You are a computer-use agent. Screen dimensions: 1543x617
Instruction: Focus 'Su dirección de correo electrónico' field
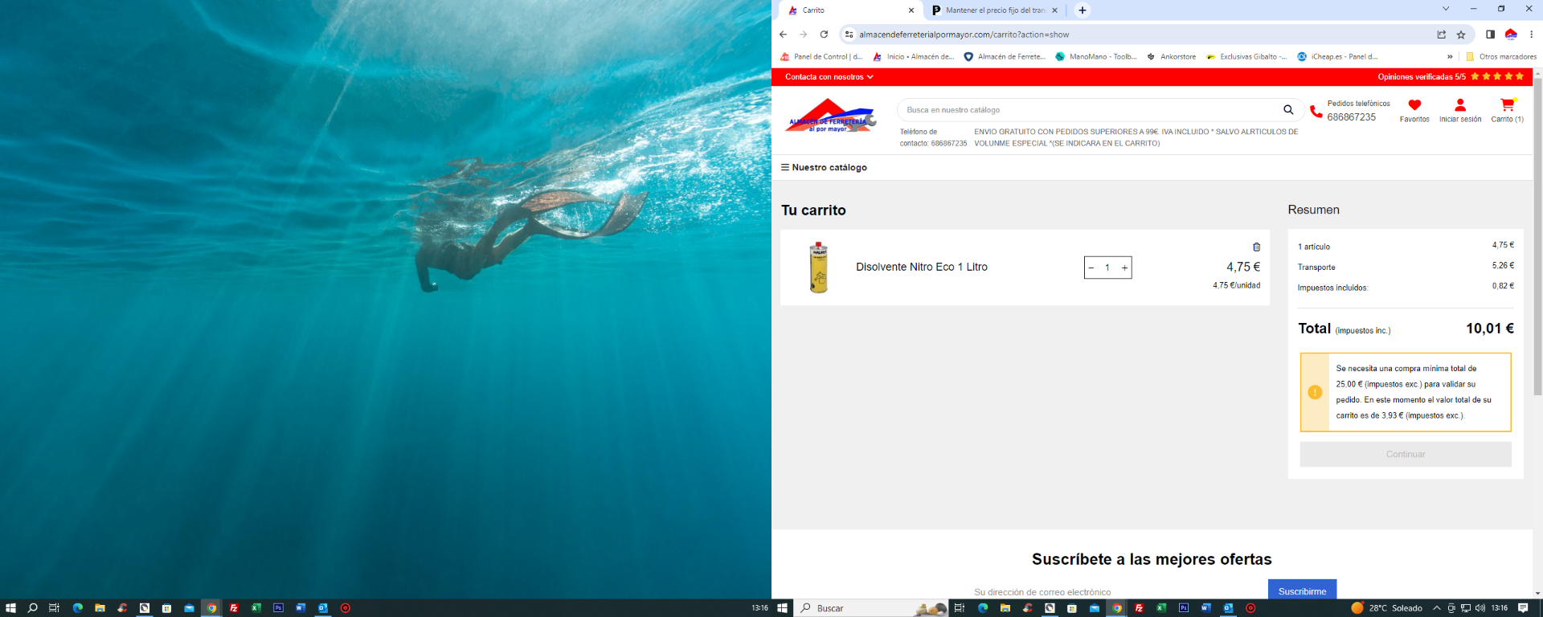click(x=1117, y=592)
